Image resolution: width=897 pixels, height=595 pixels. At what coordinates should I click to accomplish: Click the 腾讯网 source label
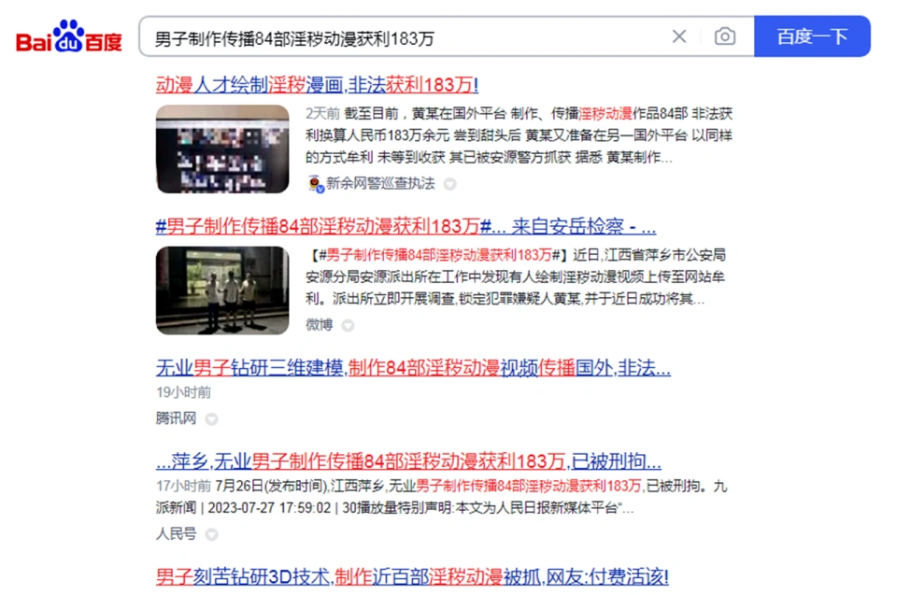click(x=176, y=418)
